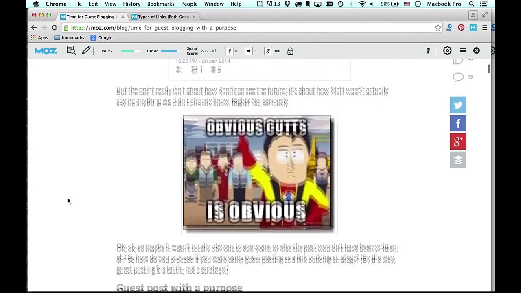The image size is (521, 293).
Task: Dock the MozBar using the bar icon
Action: [462, 50]
